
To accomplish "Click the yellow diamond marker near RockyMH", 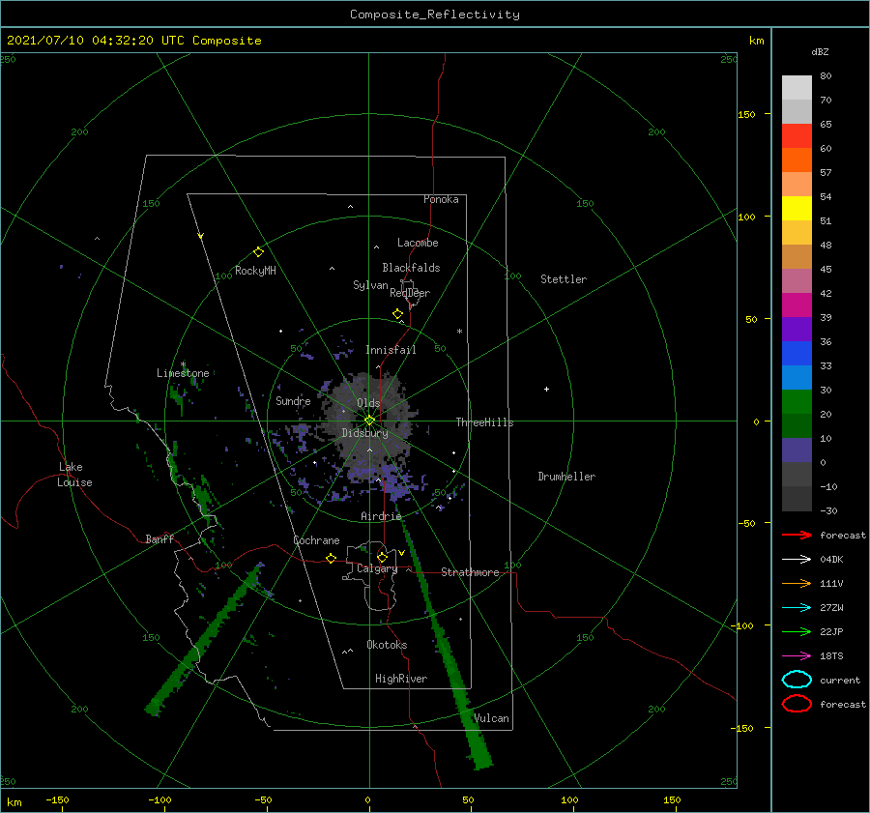I will [x=258, y=252].
